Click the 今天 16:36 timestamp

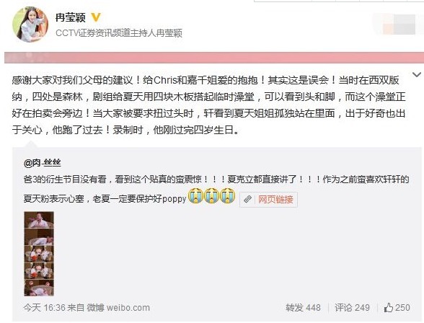point(45,308)
